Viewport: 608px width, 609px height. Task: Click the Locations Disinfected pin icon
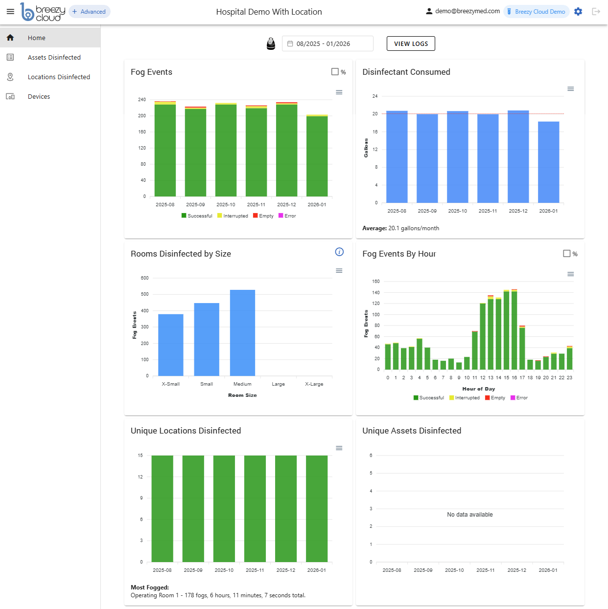[10, 77]
